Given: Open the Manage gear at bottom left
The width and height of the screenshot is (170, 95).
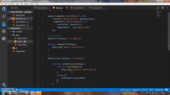Looking at the screenshot, I should [x=4, y=84].
